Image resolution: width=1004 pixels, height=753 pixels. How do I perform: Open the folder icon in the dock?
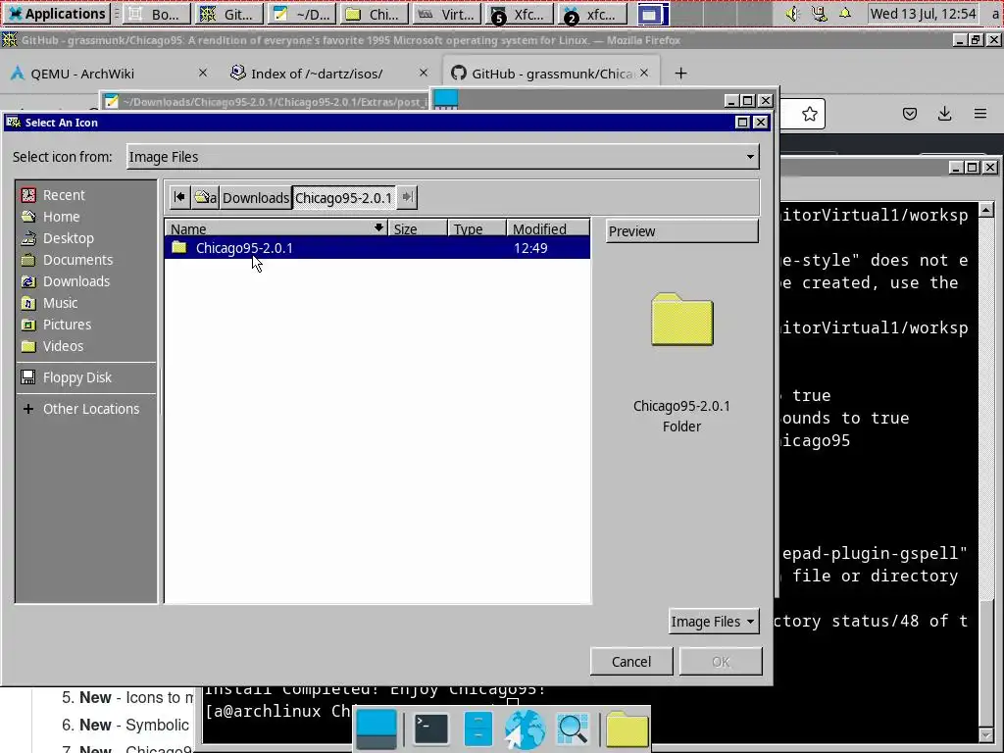pos(627,729)
